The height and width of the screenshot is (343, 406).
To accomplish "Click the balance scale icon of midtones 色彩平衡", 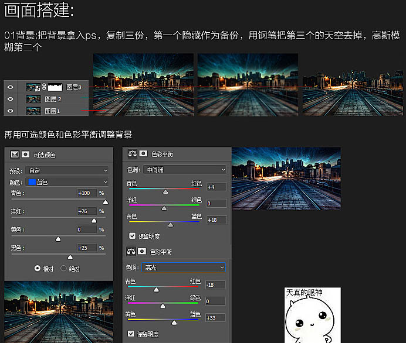I will click(x=133, y=154).
